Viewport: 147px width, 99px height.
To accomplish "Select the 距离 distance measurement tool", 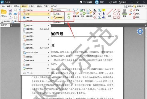I will [137, 10].
